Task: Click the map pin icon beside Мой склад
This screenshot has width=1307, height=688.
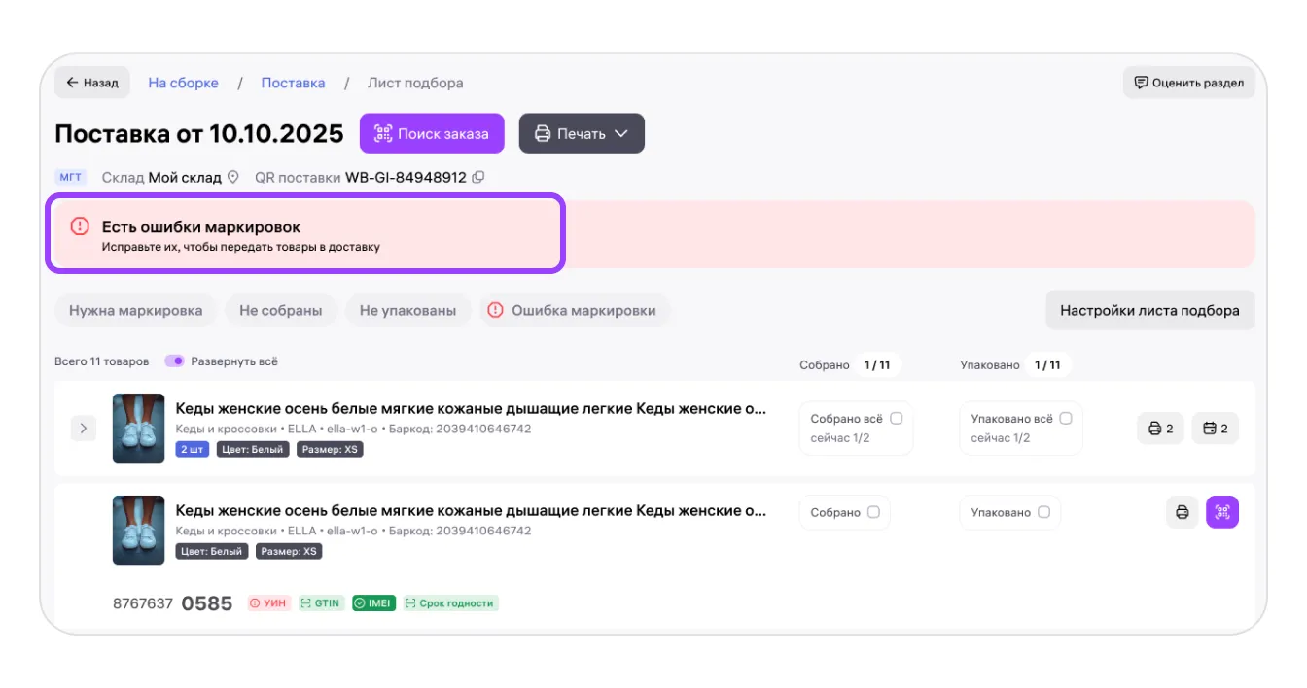Action: (232, 178)
